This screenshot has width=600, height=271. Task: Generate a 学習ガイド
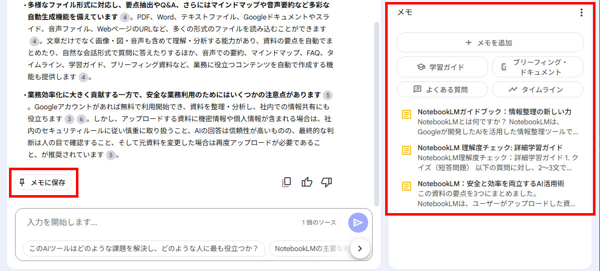(442, 67)
